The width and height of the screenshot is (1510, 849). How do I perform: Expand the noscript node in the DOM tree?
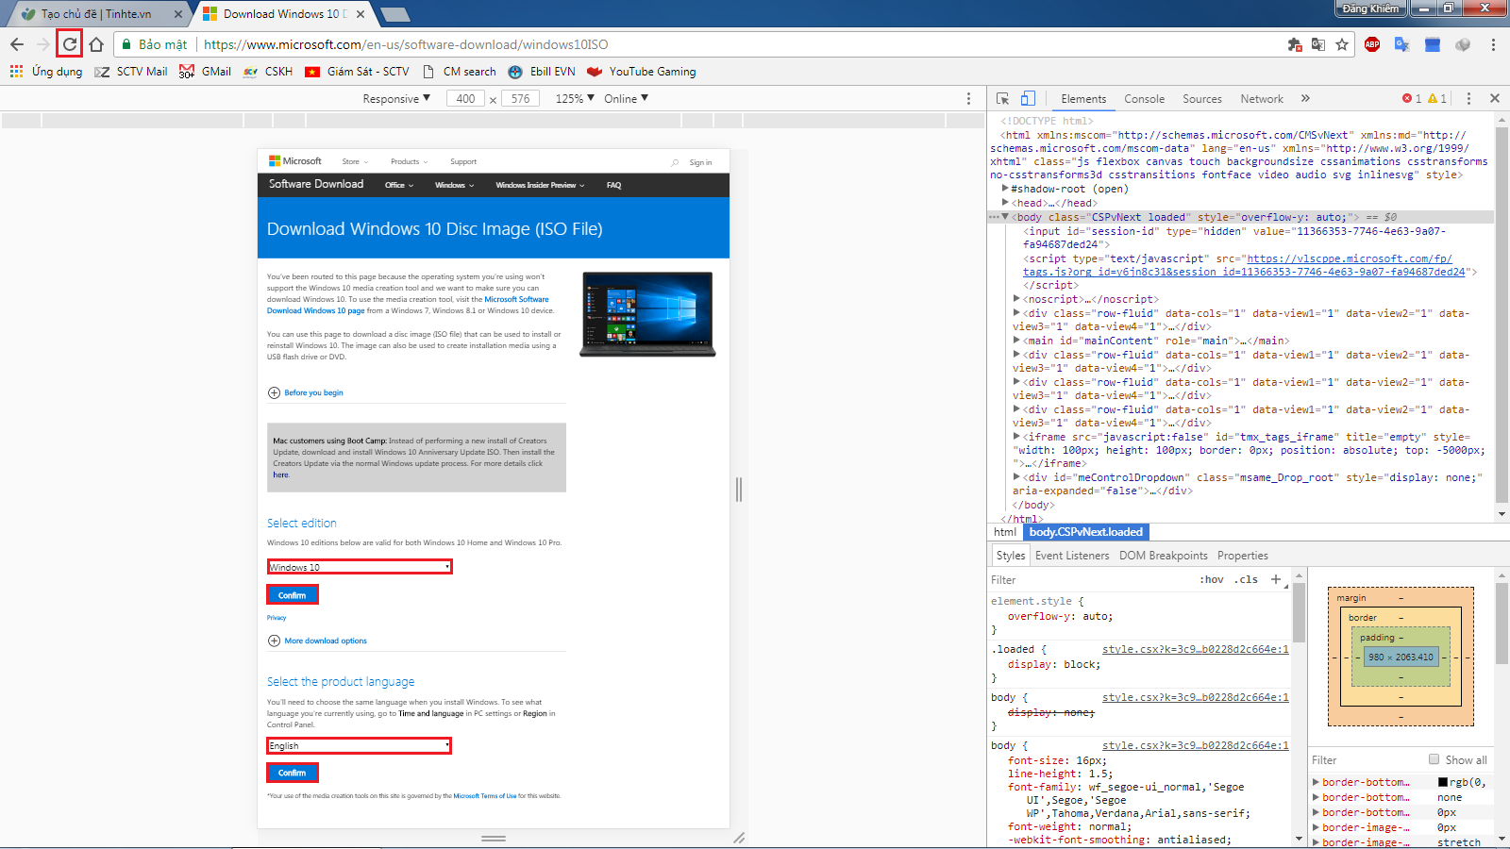tap(1017, 299)
